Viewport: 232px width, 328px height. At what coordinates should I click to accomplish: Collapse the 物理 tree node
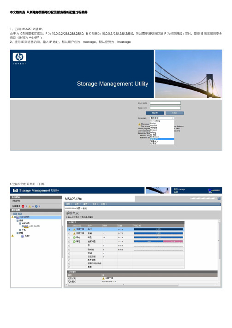point(18,233)
